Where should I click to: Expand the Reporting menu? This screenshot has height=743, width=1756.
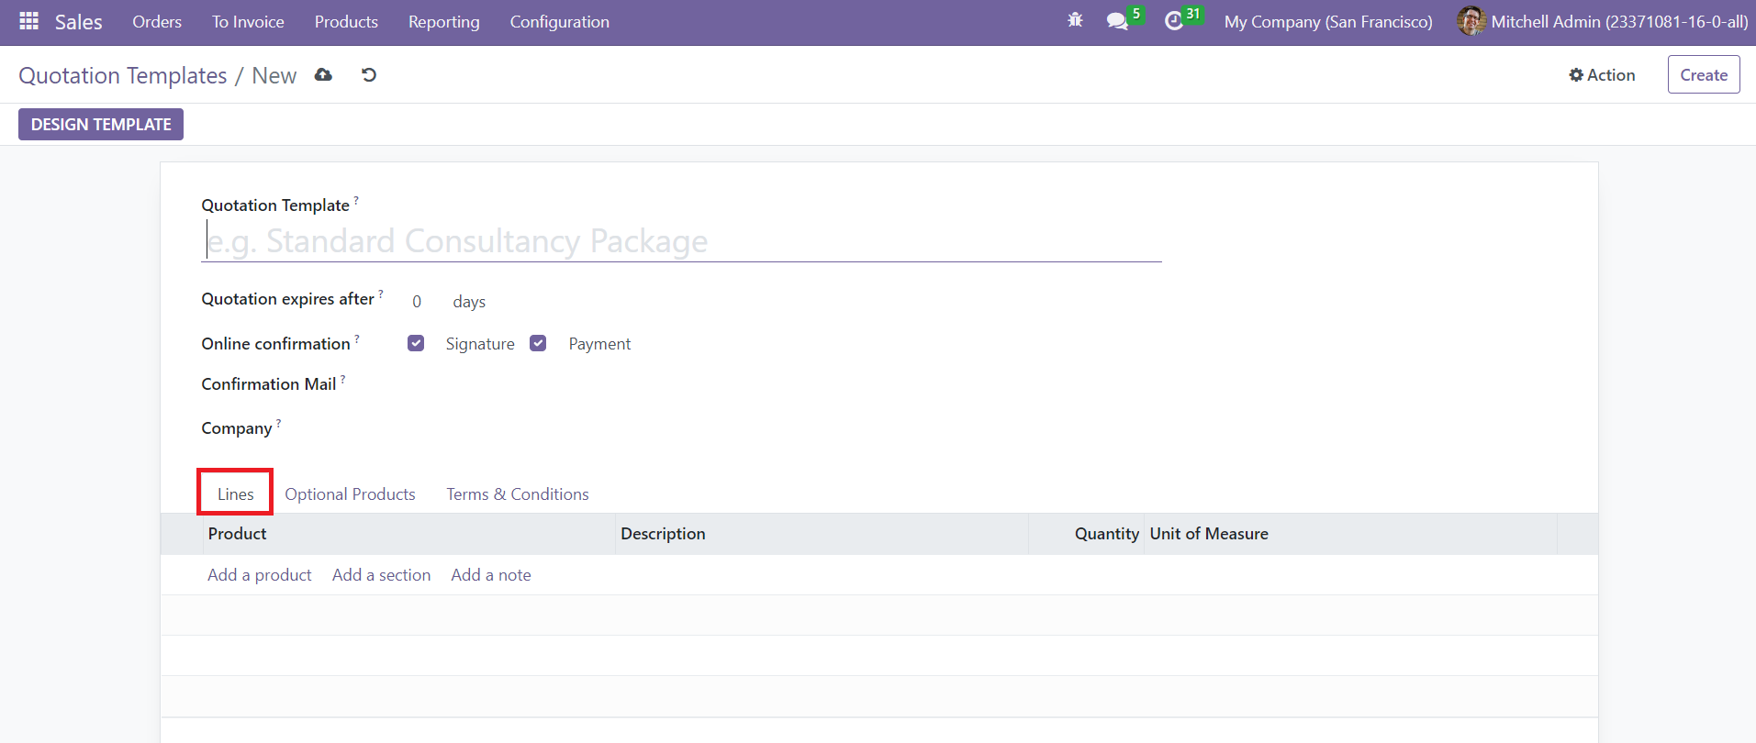443,22
